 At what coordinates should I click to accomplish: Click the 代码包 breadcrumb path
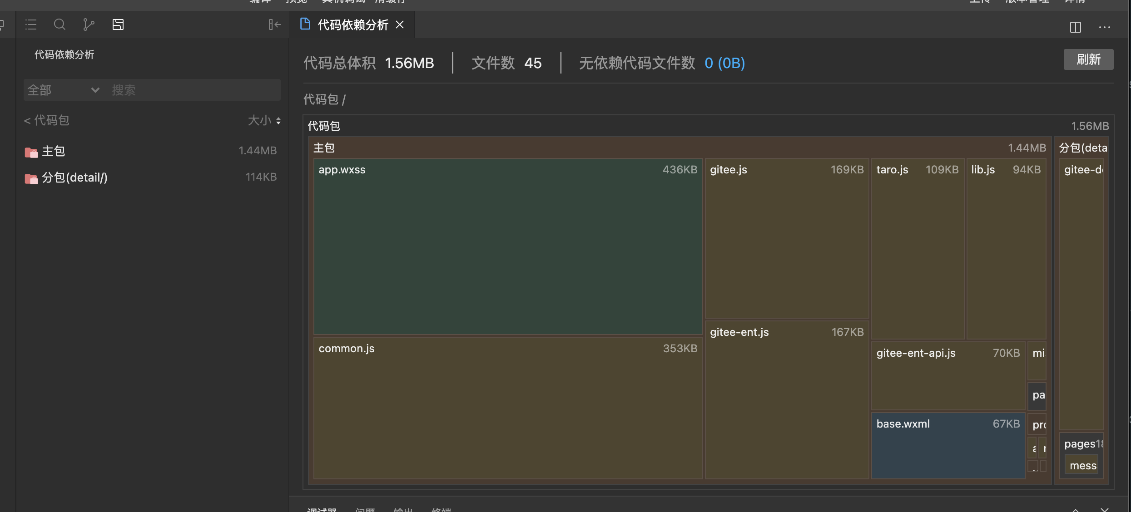tap(321, 99)
